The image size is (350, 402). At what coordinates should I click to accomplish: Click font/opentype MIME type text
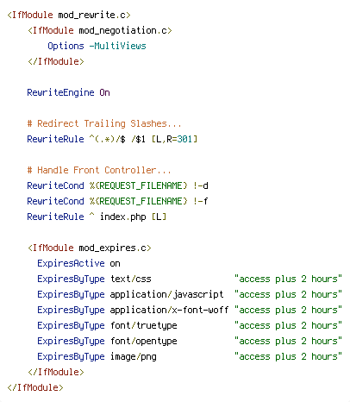[144, 341]
